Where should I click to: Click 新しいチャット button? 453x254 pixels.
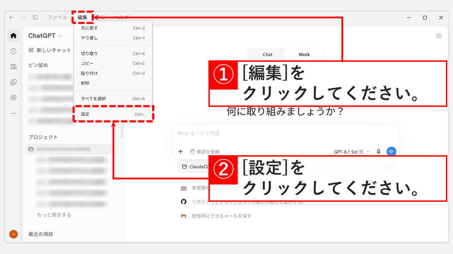pyautogui.click(x=50, y=50)
